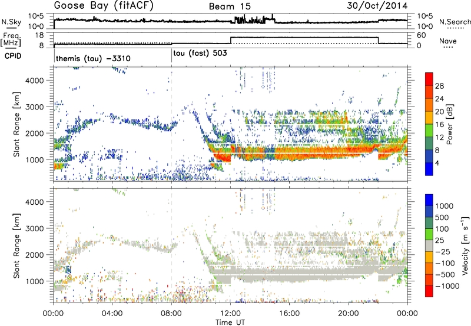Image resolution: width=471 pixels, height=326 pixels.
Task: Click the date "30/Oct/2014"
Action: [377, 6]
